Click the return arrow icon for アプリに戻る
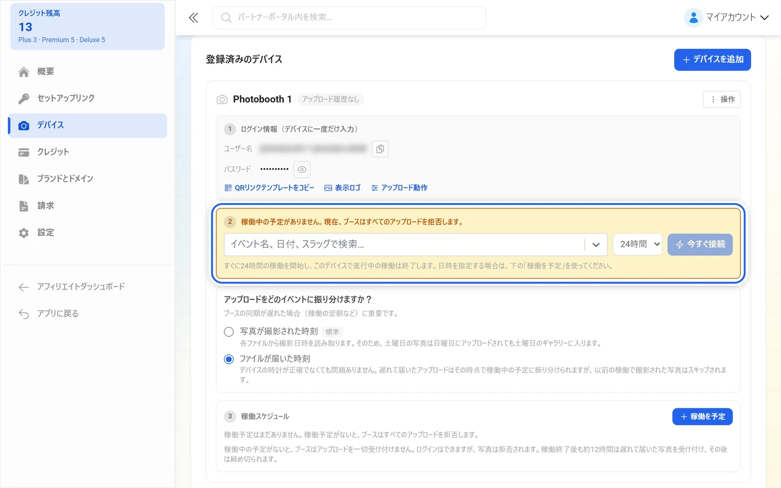781x488 pixels. pyautogui.click(x=24, y=314)
